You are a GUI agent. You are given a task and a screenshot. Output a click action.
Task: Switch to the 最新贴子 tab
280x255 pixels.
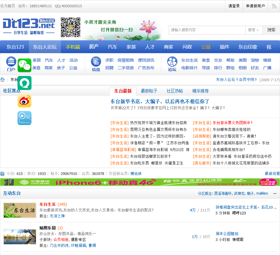149,91
